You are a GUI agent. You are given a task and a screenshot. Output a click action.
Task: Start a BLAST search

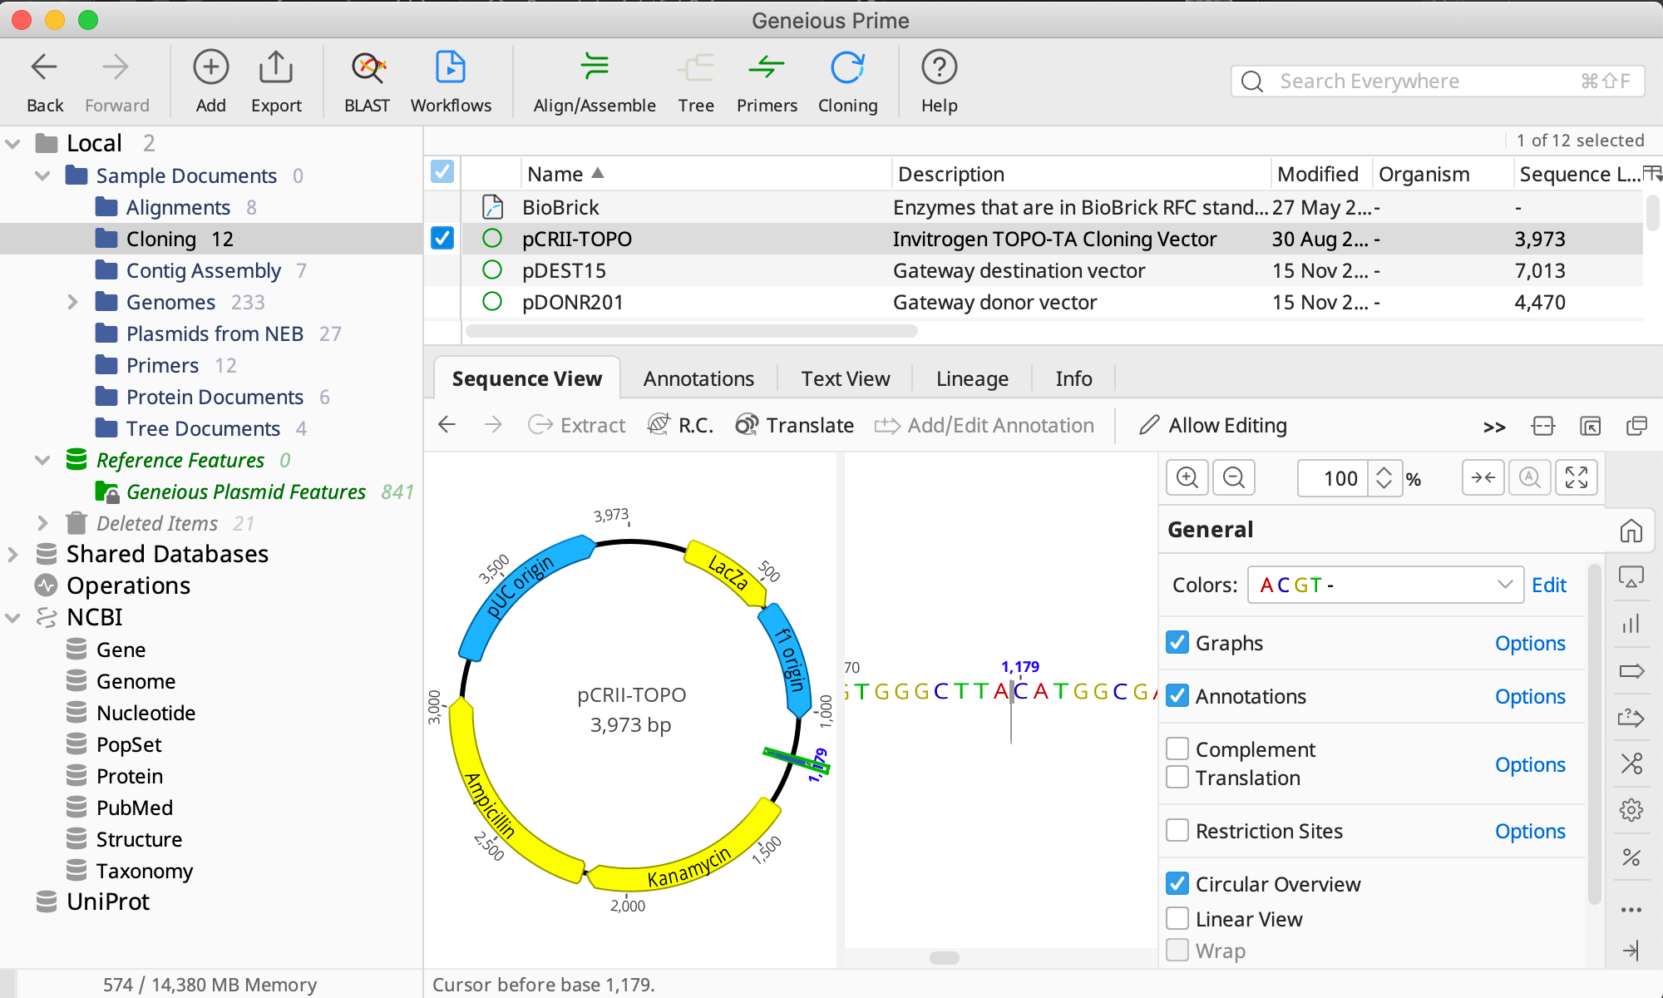tap(367, 79)
